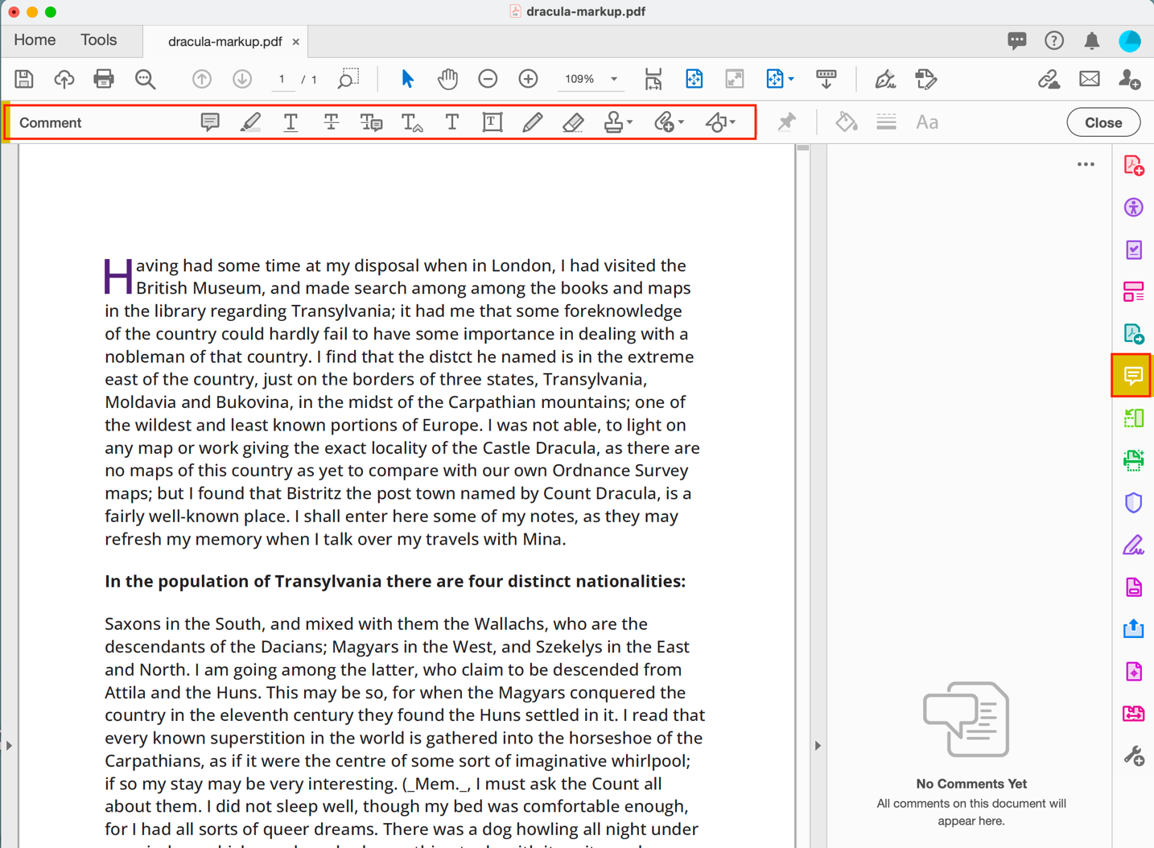Screen dimensions: 1154x848
Task: Select the highlight text tool
Action: pyautogui.click(x=250, y=122)
